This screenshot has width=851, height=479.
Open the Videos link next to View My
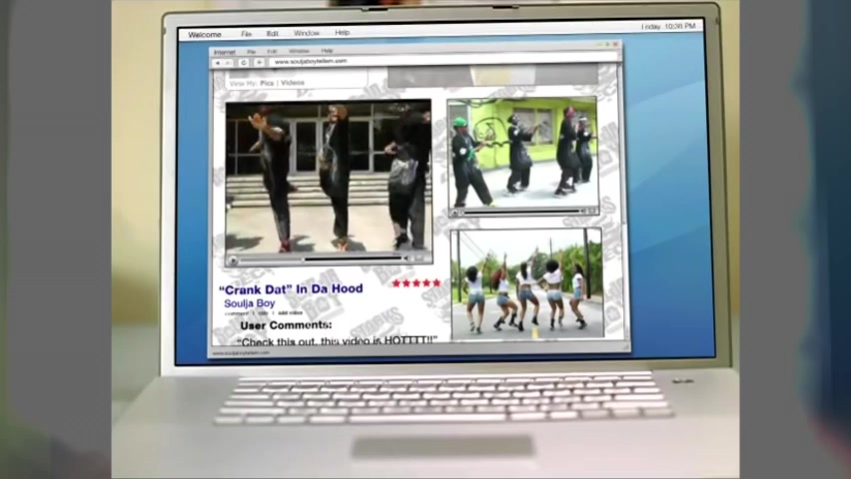click(293, 83)
